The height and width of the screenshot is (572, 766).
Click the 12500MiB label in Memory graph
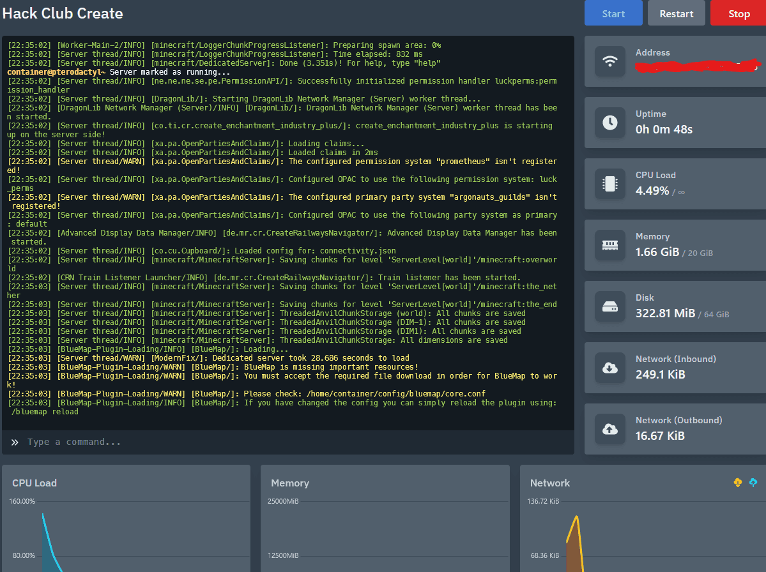coord(283,555)
